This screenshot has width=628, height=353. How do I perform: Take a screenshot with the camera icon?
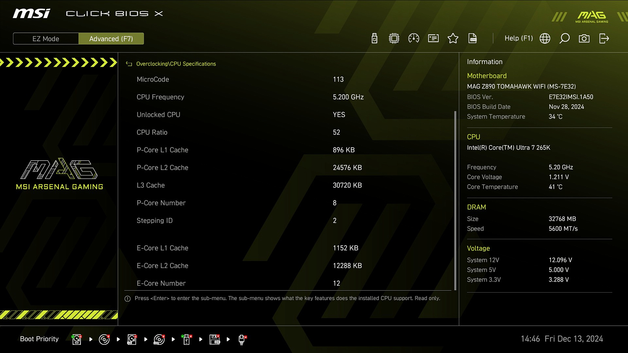click(584, 38)
